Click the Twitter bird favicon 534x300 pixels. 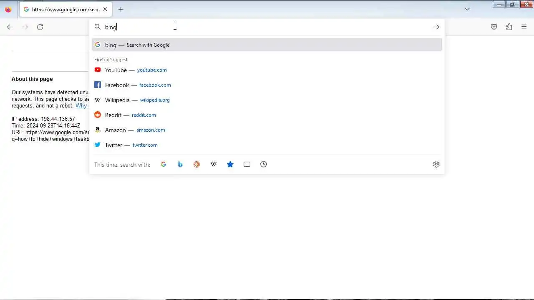pyautogui.click(x=98, y=145)
